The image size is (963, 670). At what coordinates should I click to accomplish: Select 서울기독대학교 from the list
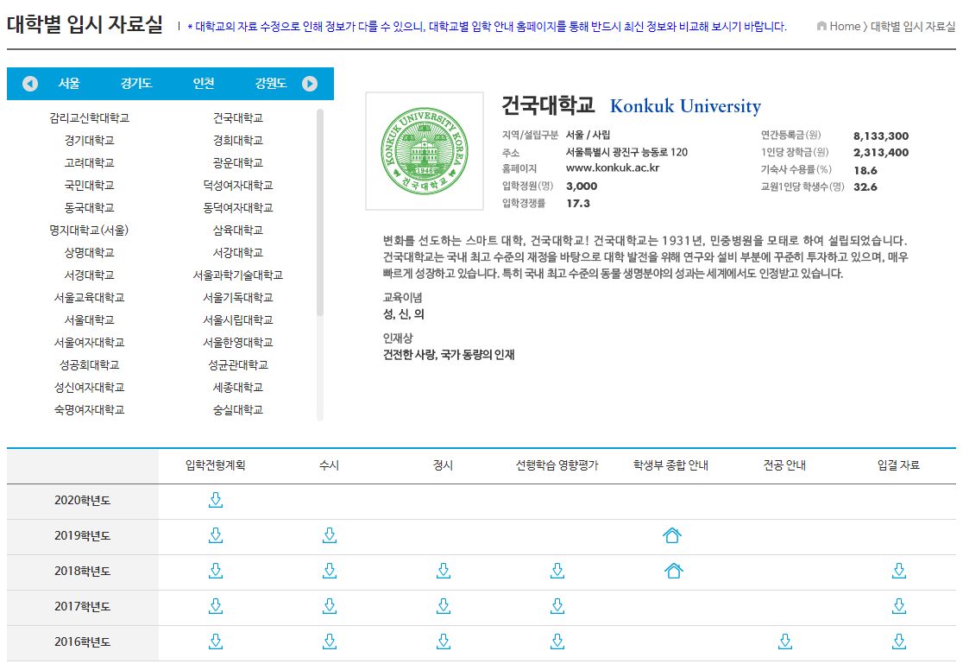[238, 298]
